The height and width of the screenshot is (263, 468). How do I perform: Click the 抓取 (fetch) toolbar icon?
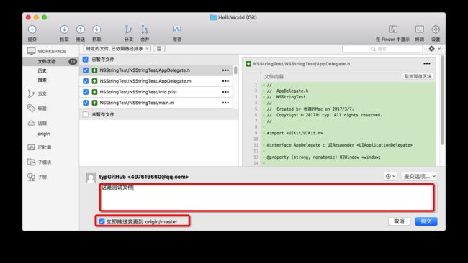[96, 29]
